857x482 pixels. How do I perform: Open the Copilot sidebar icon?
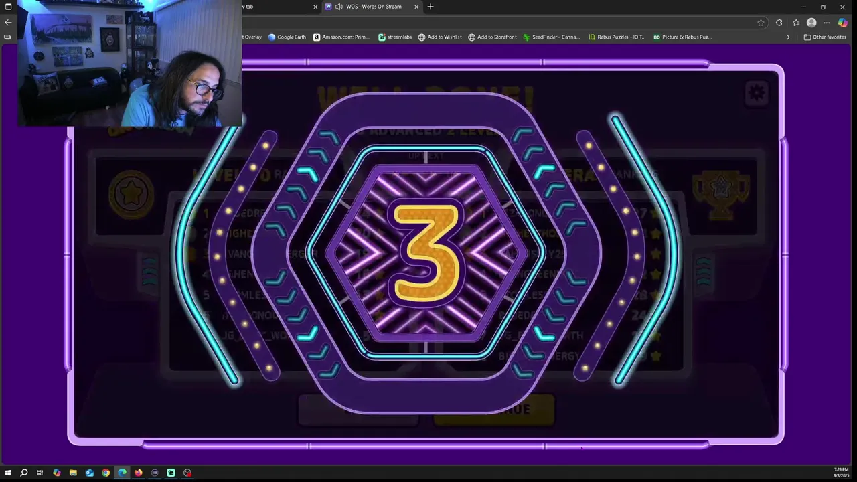point(843,22)
